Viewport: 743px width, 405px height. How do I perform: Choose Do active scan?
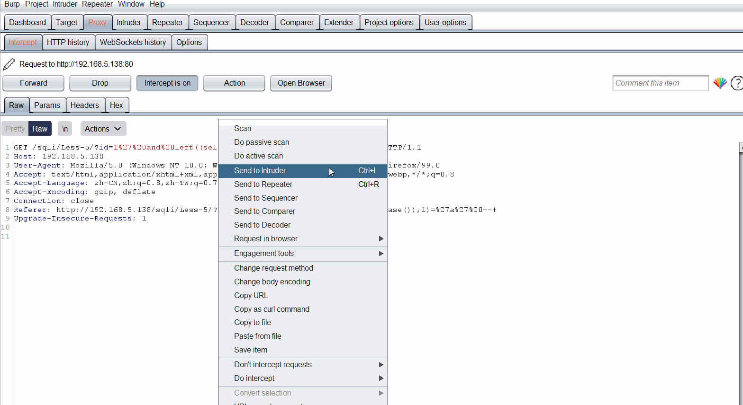pos(303,156)
